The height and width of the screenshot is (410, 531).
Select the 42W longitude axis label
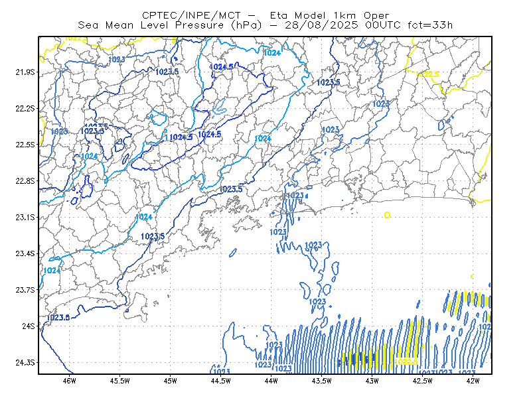point(473,381)
